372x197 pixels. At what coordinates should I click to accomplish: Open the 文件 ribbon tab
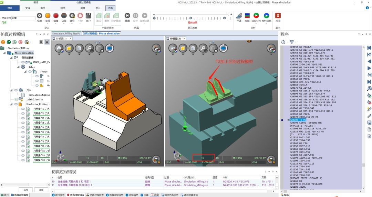28,8
